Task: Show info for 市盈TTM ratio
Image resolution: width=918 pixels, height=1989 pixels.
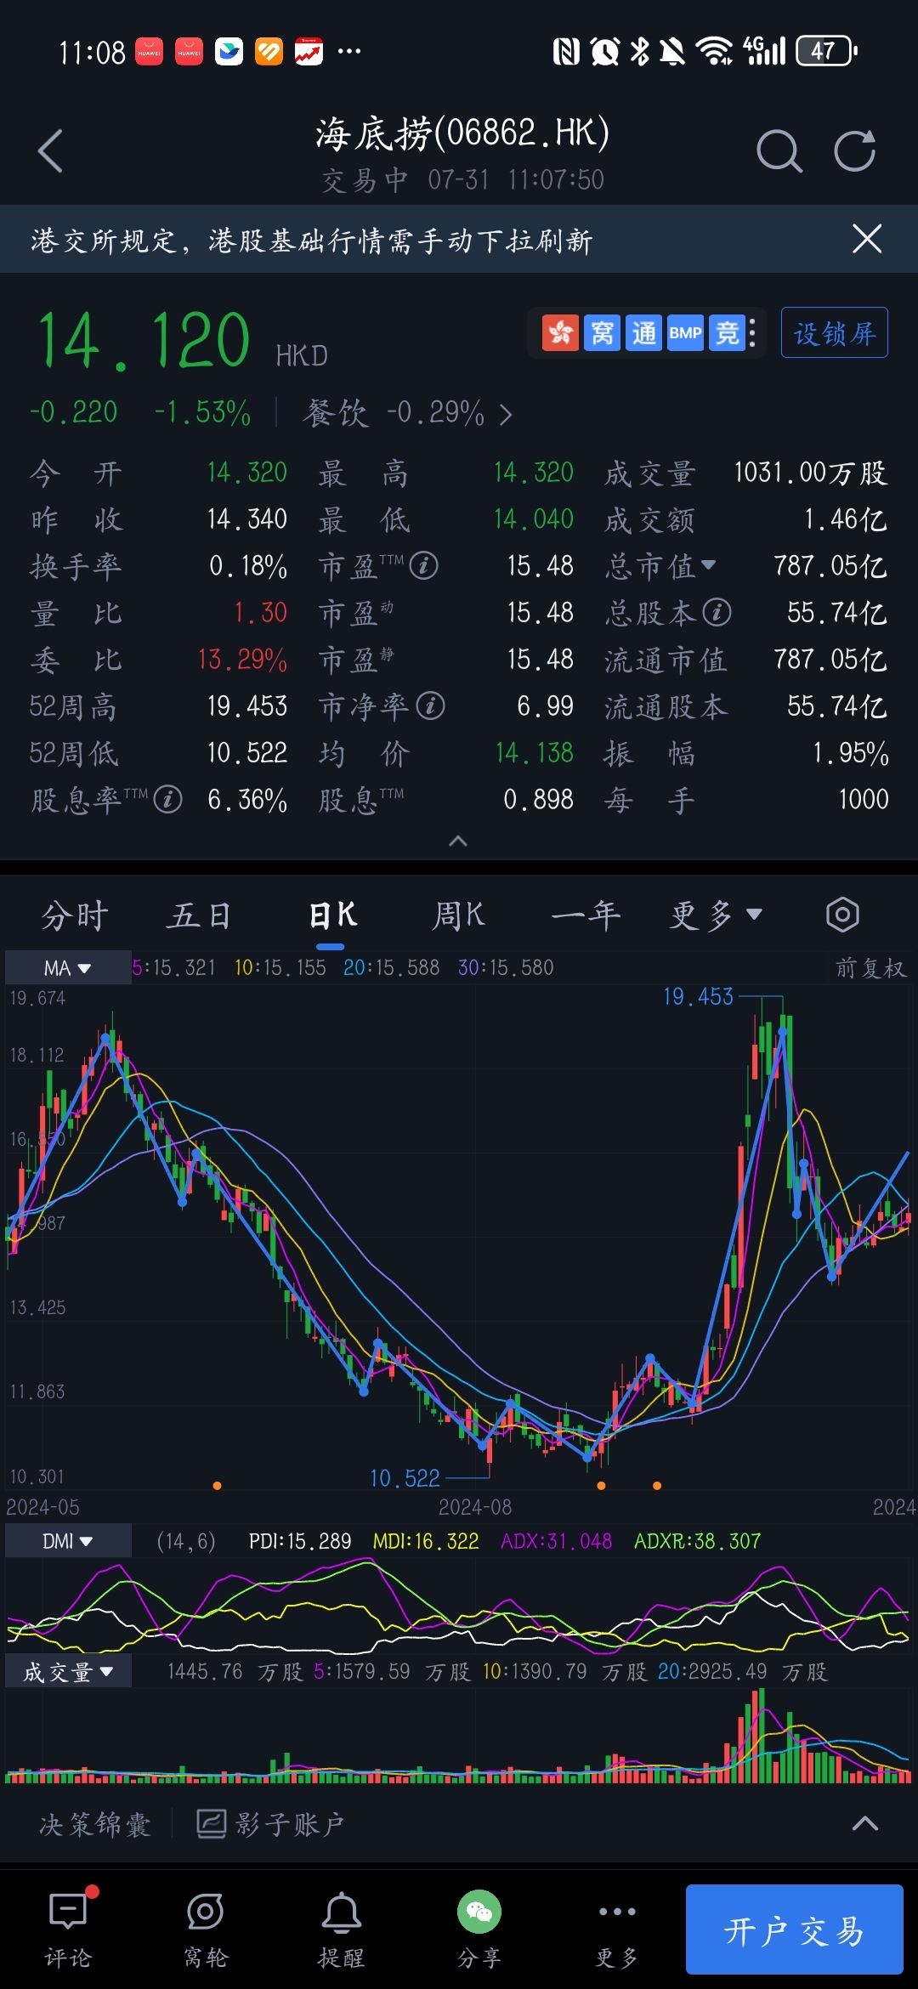Action: point(424,565)
